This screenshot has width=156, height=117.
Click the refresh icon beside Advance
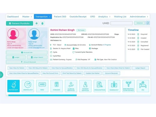click(x=148, y=23)
